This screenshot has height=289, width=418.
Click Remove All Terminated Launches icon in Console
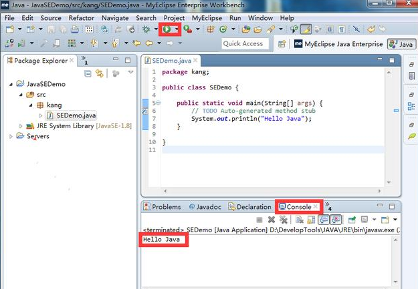[x=284, y=220]
